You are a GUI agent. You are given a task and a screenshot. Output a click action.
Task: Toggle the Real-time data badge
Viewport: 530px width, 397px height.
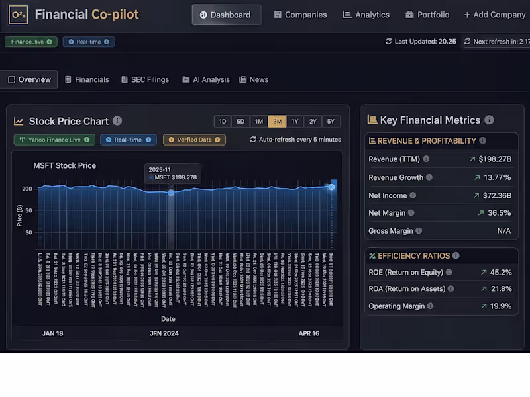click(128, 140)
